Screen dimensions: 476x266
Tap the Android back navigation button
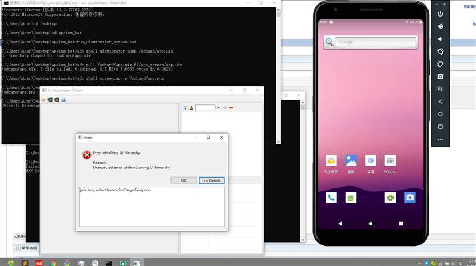pyautogui.click(x=340, y=224)
